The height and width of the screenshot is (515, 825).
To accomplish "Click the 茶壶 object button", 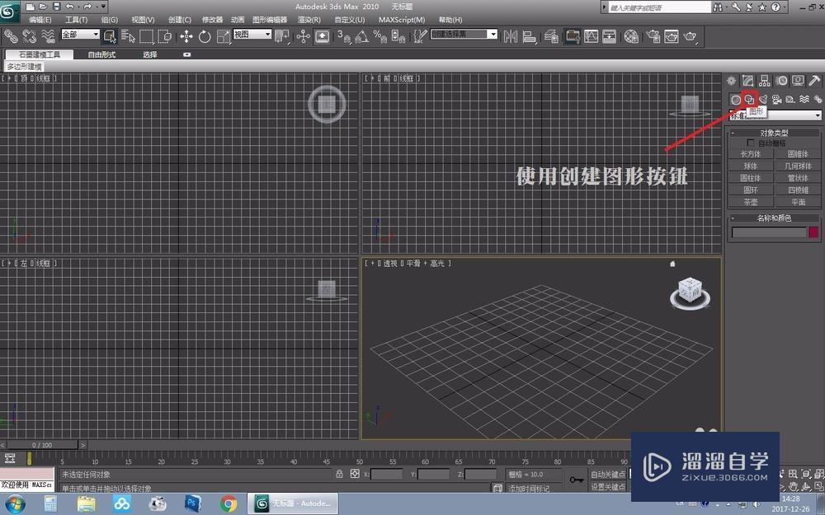I will (751, 202).
